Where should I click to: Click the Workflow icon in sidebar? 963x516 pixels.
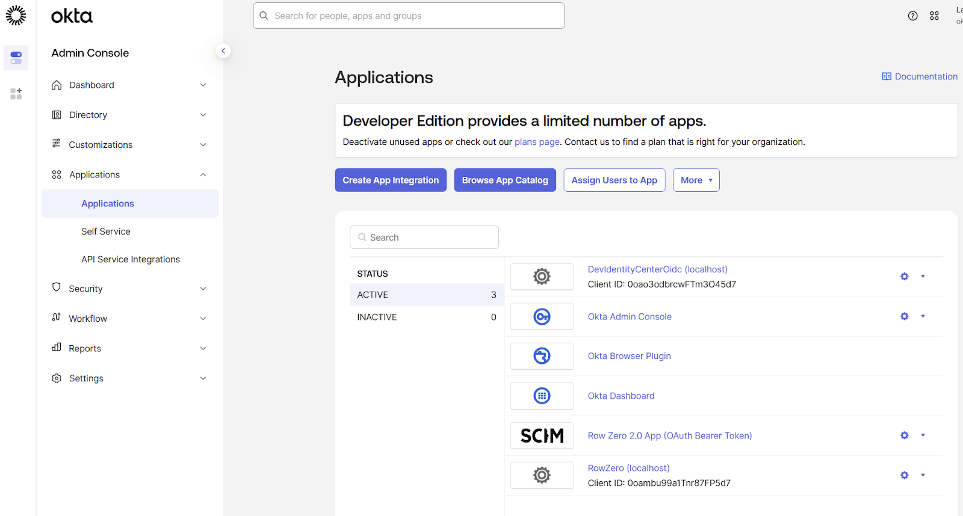pos(57,317)
